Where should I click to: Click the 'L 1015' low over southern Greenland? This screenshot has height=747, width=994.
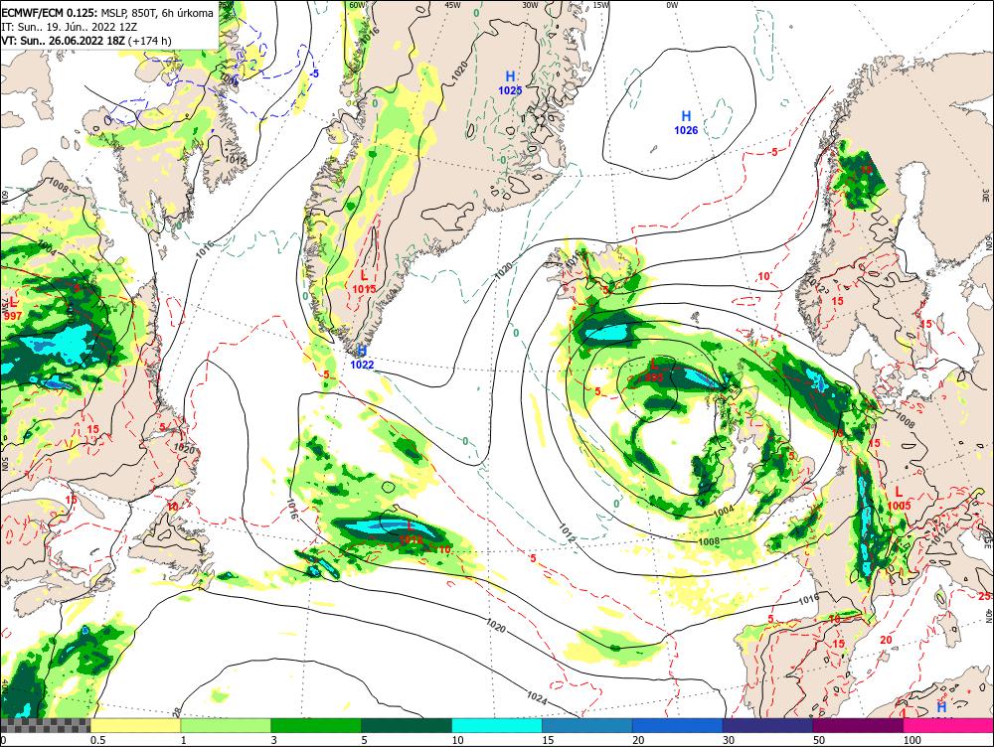(x=364, y=282)
